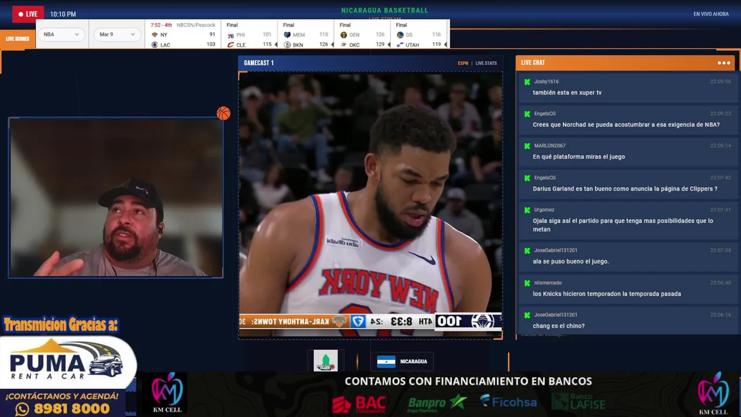
Task: Click the Kick icon beside nilsmercado
Action: point(527,283)
